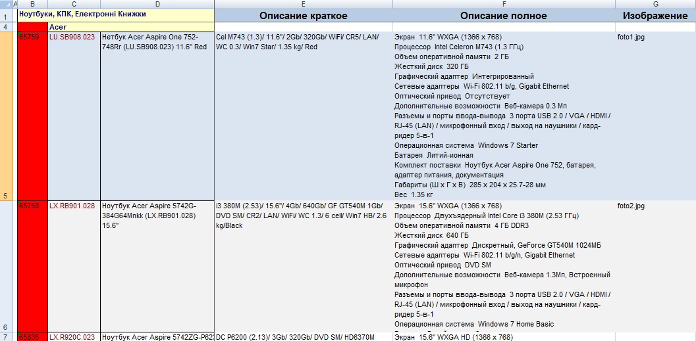Select cell with ID 65750
Viewport: 696px width, 341px height.
(x=32, y=266)
